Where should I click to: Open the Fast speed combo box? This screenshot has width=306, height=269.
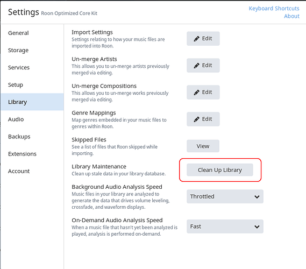(225, 226)
